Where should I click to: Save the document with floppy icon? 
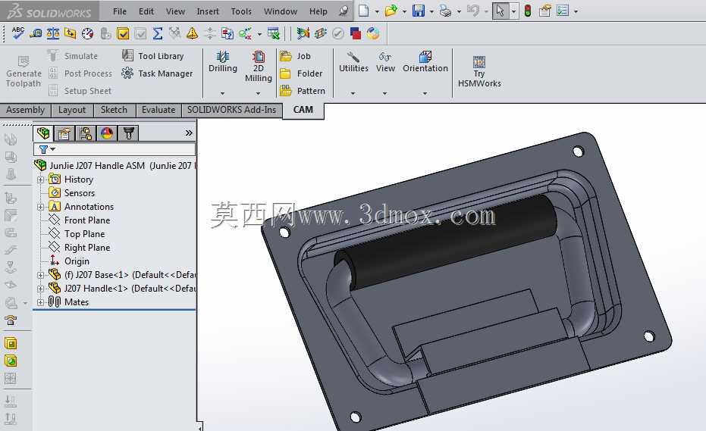(419, 11)
